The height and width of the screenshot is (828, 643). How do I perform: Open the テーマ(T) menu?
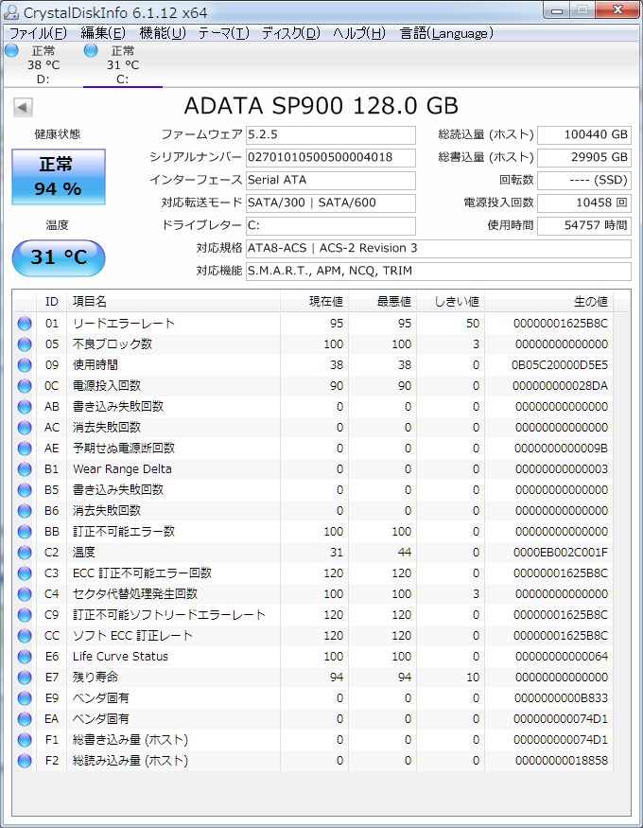(224, 33)
